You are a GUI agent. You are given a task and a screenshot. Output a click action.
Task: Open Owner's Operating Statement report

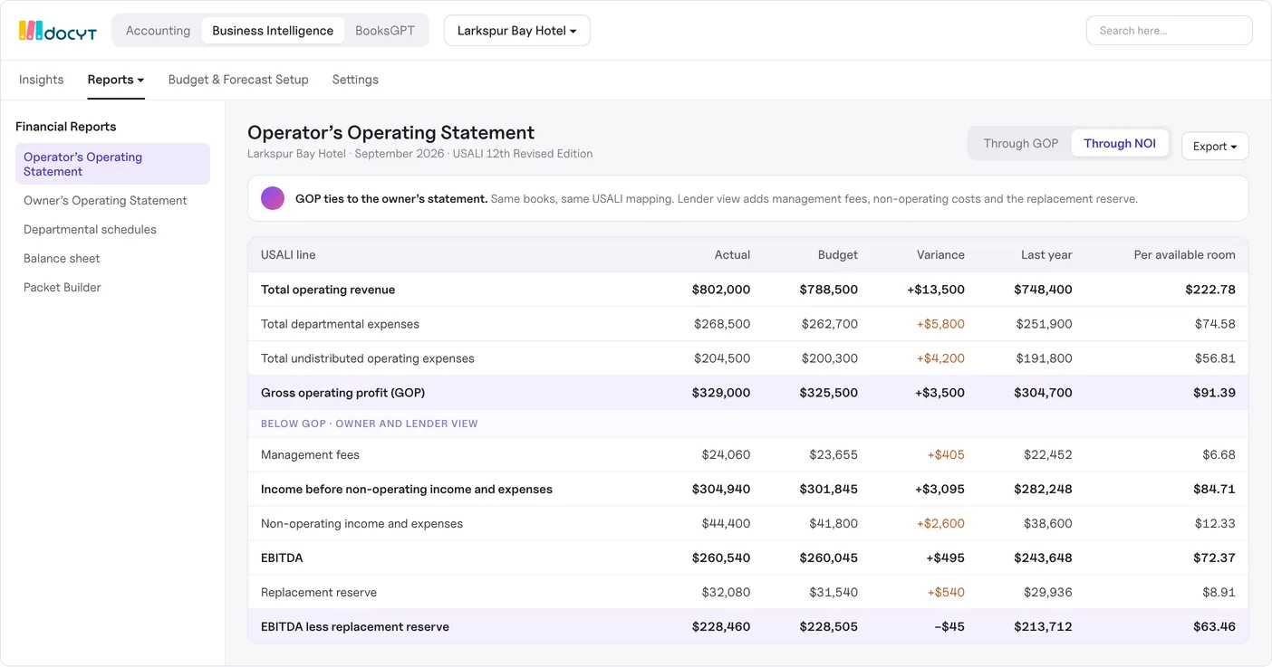point(105,201)
